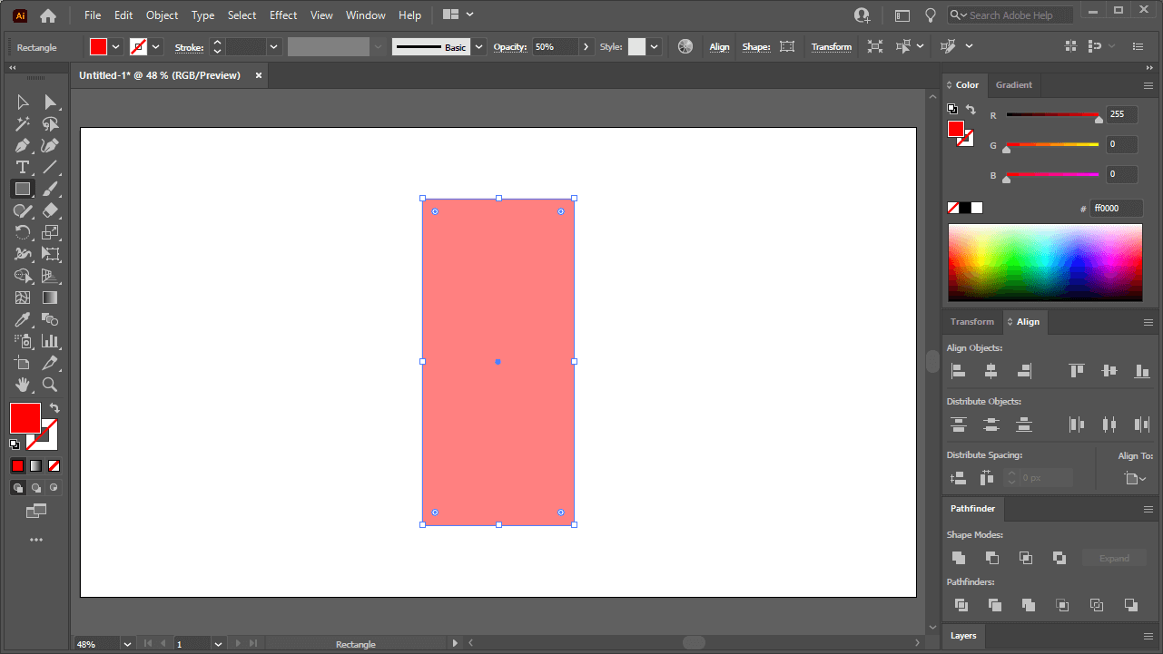
Task: Click Align link in control bar
Action: pos(720,47)
